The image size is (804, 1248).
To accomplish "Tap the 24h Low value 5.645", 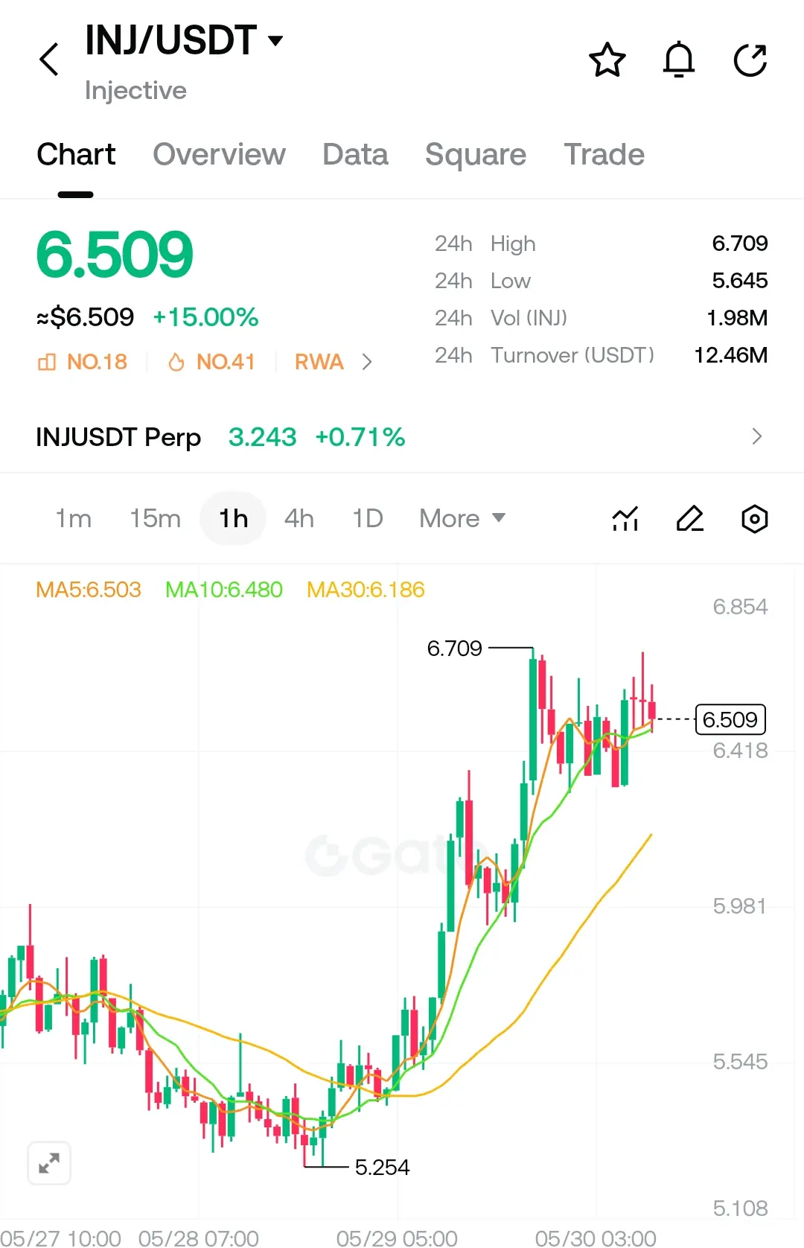I will pos(740,281).
